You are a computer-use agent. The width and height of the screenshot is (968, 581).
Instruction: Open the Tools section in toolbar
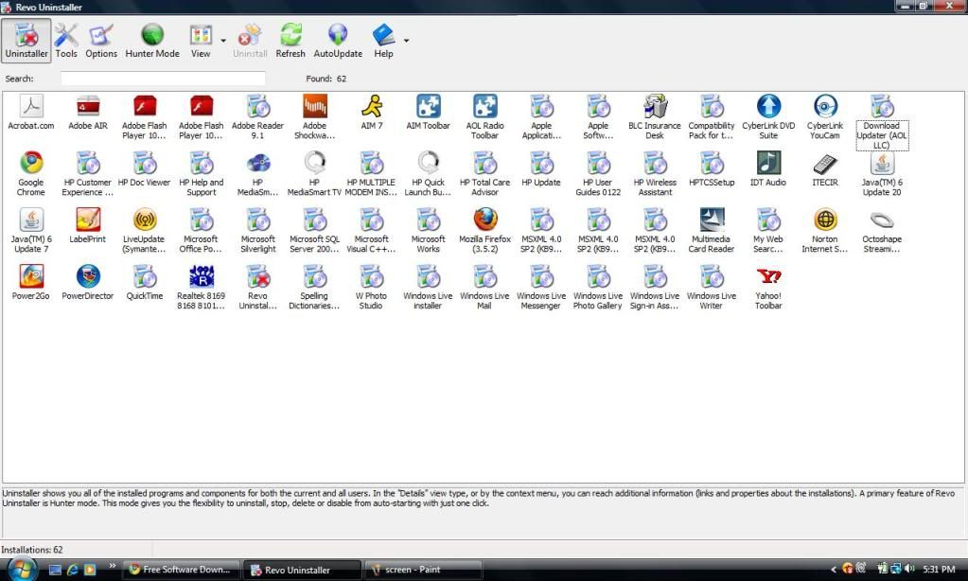(x=66, y=41)
